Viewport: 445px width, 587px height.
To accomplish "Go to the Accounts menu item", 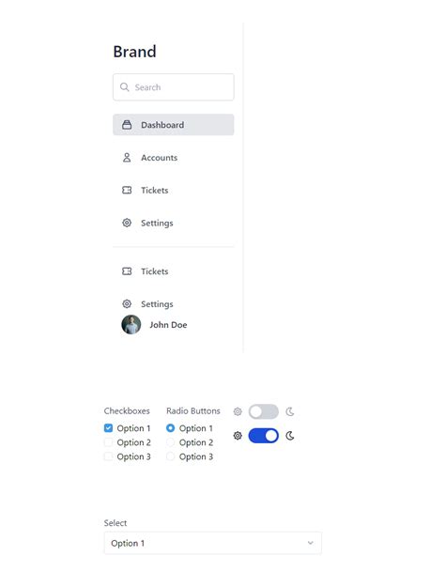I will click(x=174, y=158).
